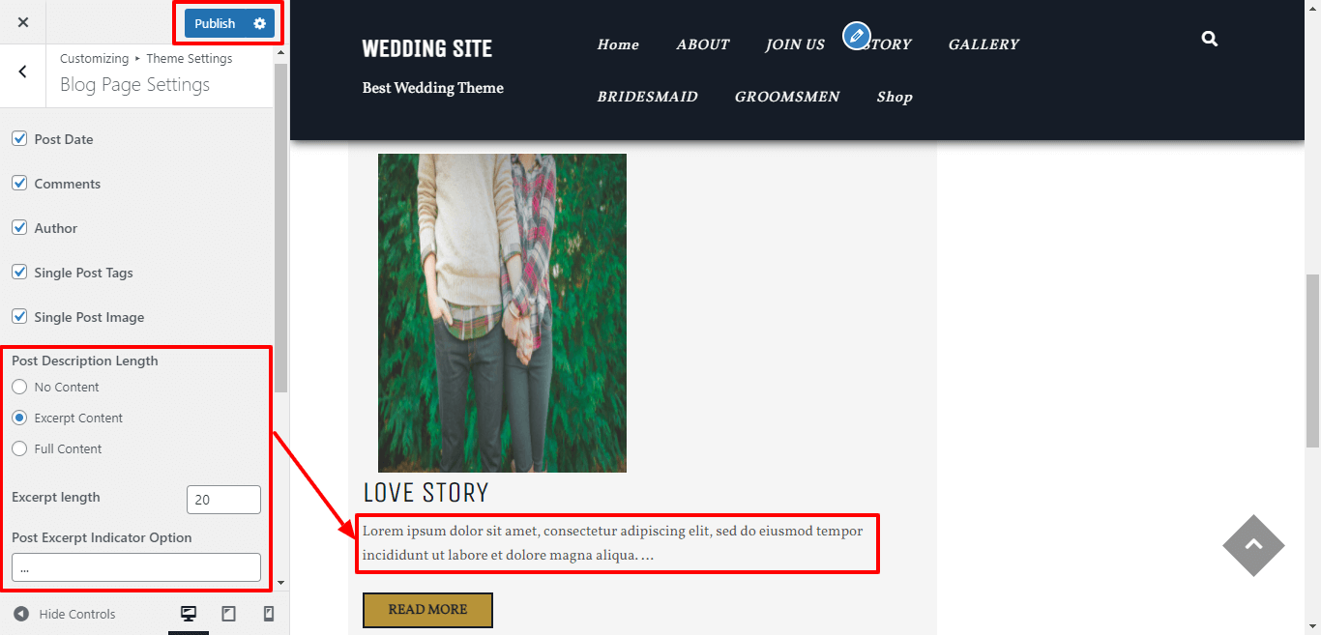
Task: Close the customizer with the X icon
Action: [23, 22]
